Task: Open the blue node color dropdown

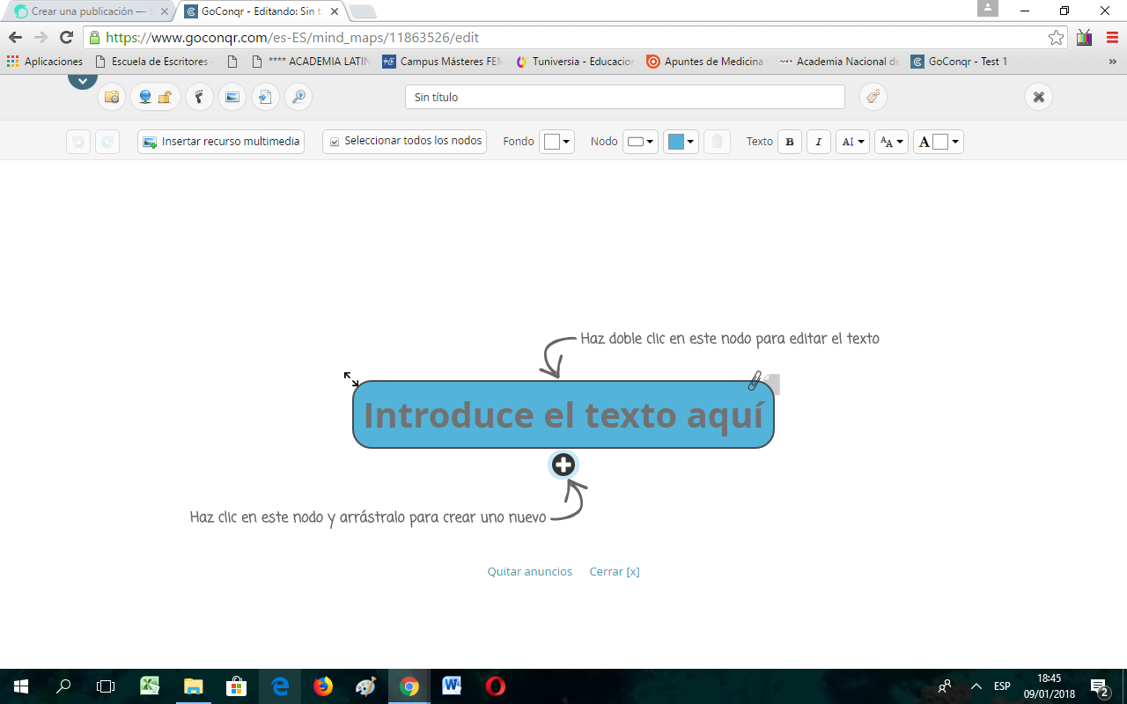Action: point(681,142)
